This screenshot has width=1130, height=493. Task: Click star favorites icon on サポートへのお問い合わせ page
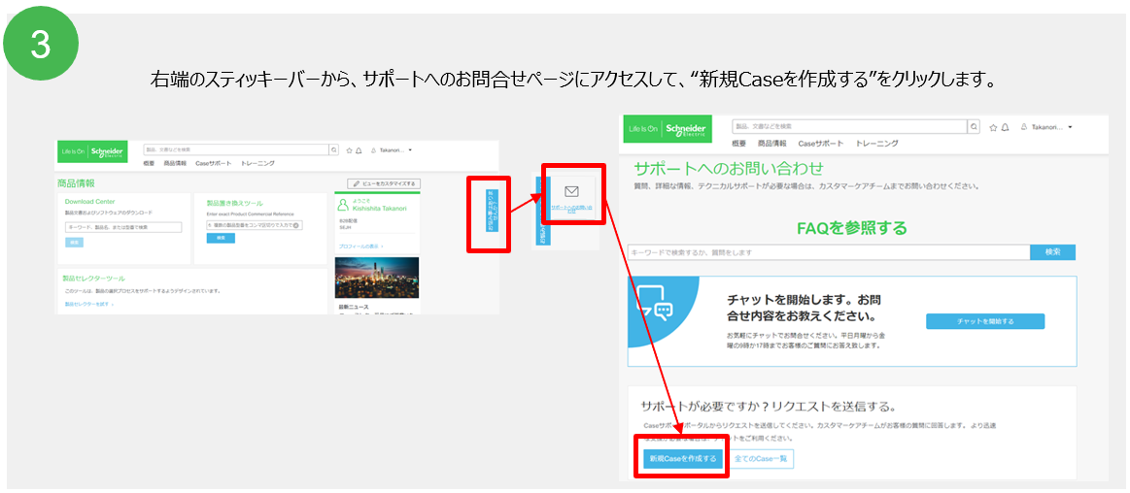pos(993,127)
